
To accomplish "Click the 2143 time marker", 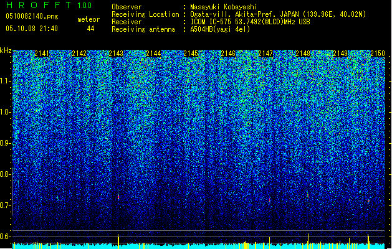I will [117, 54].
